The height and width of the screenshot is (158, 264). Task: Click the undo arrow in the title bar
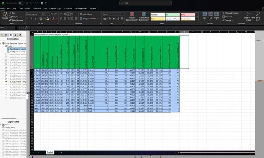(31, 3)
